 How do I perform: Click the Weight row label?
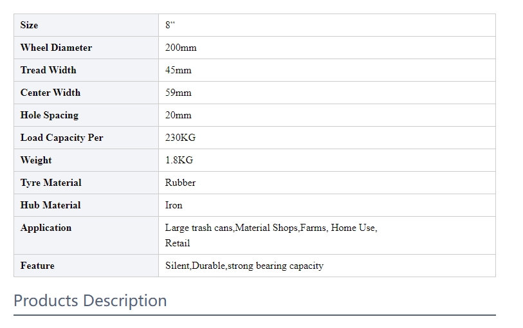point(36,160)
